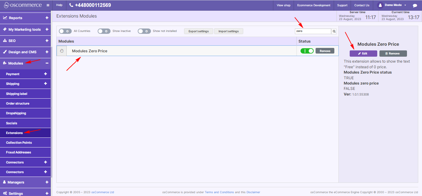Select Shipping label in the sidebar

click(x=25, y=94)
